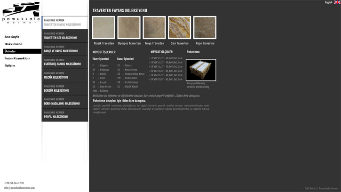Image resolution: width=341 pixels, height=192 pixels.
Task: Open the Ana Sayfa menu item
Action: (x=12, y=37)
